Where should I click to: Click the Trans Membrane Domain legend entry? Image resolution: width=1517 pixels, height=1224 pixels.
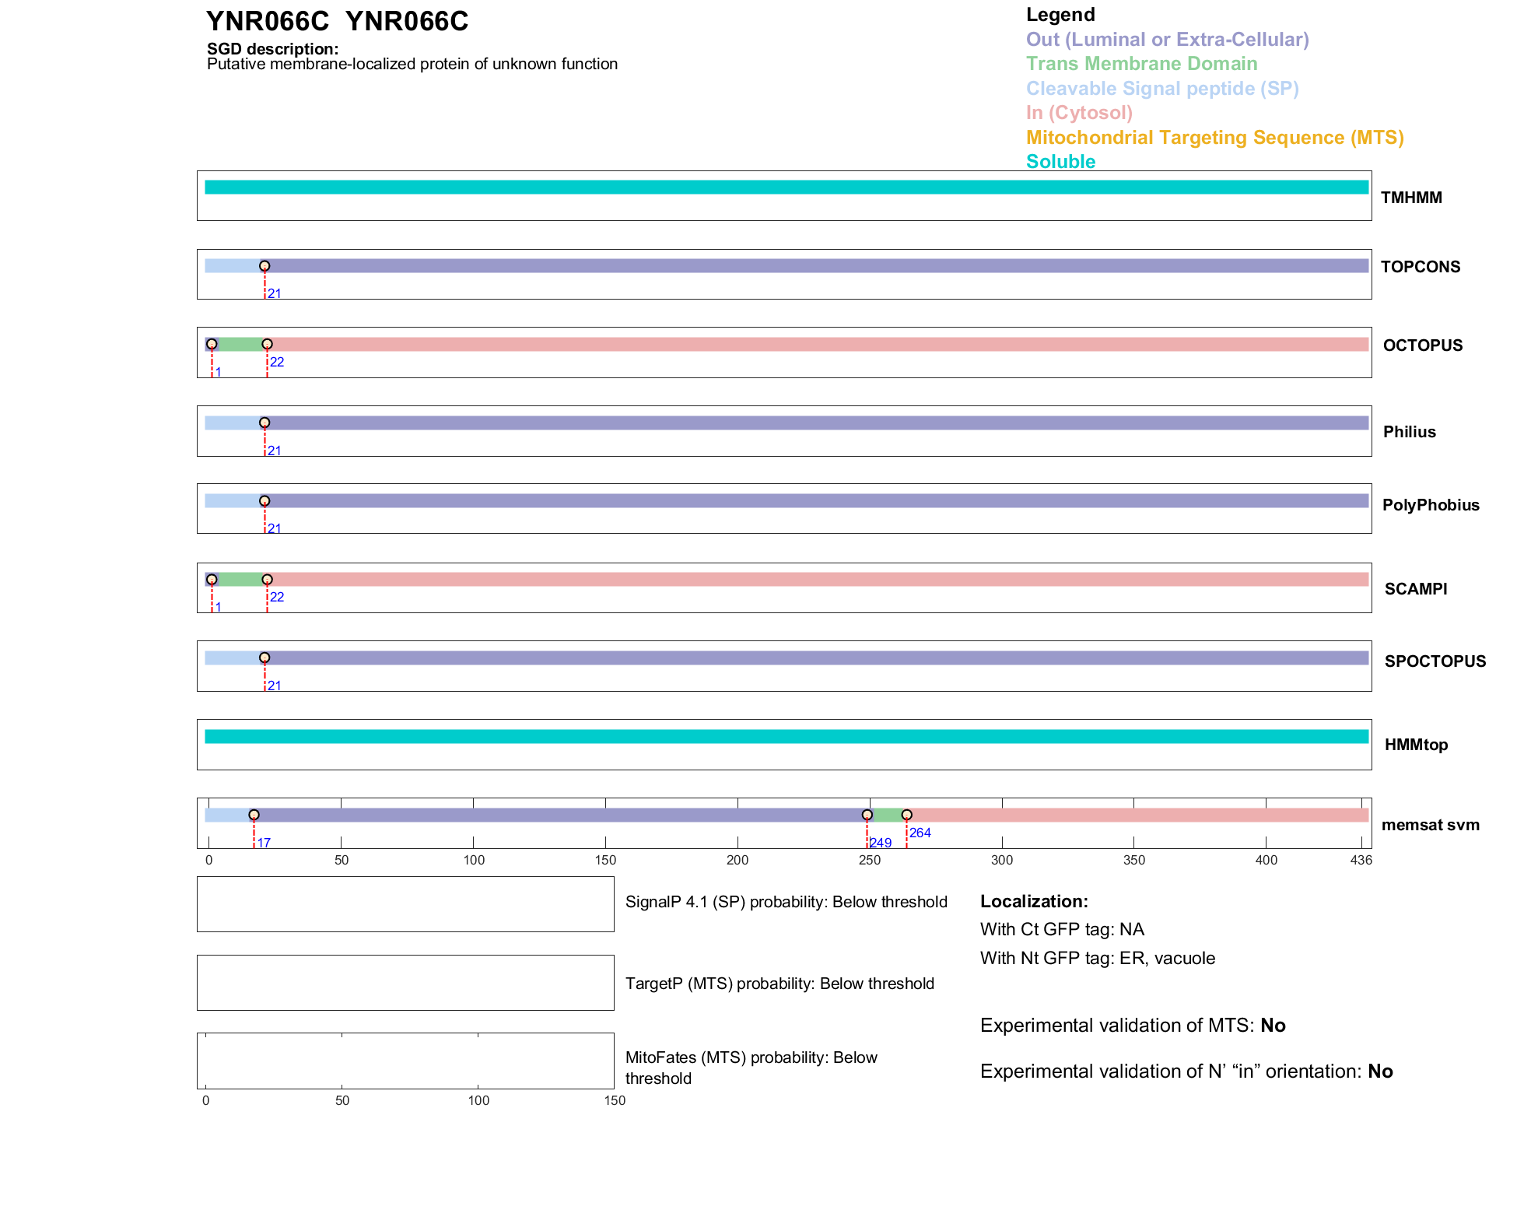click(1141, 64)
